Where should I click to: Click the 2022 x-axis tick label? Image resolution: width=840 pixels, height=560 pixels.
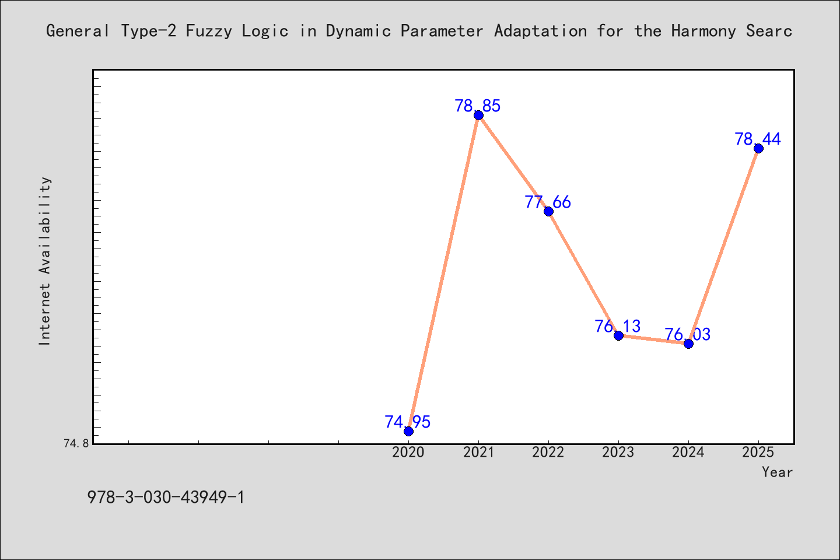pos(548,452)
